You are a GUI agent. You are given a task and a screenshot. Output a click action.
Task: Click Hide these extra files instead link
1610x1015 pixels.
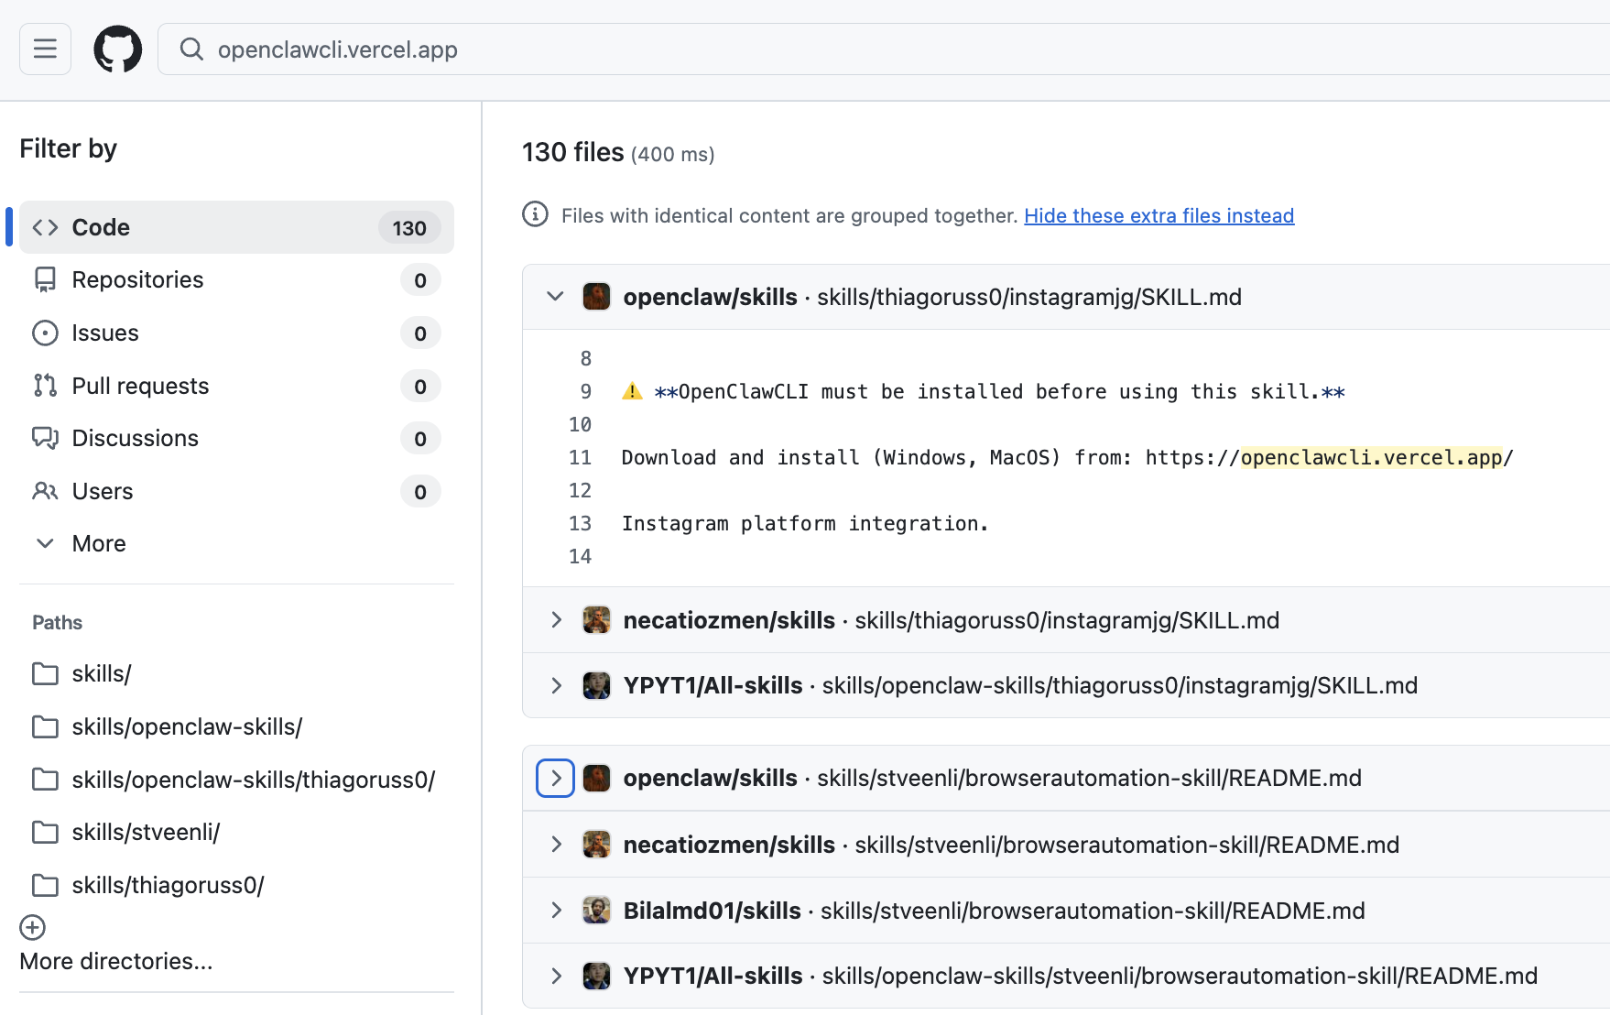tap(1159, 215)
